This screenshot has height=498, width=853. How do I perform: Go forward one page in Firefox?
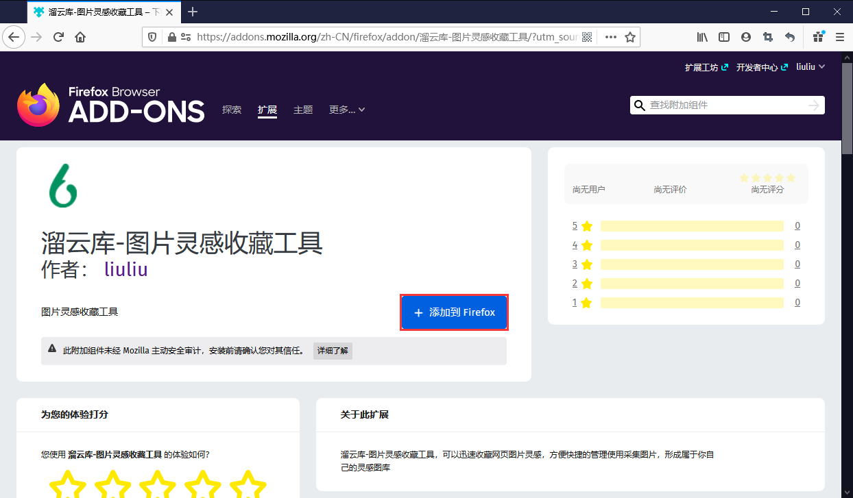(36, 37)
